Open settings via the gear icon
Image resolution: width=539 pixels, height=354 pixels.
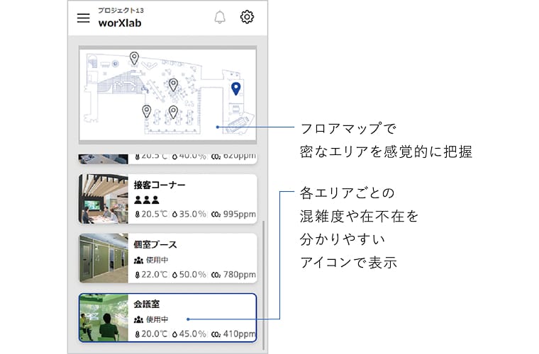click(x=247, y=18)
